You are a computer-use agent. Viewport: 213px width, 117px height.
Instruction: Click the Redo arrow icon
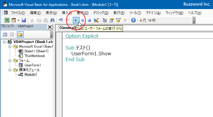pos(68,20)
